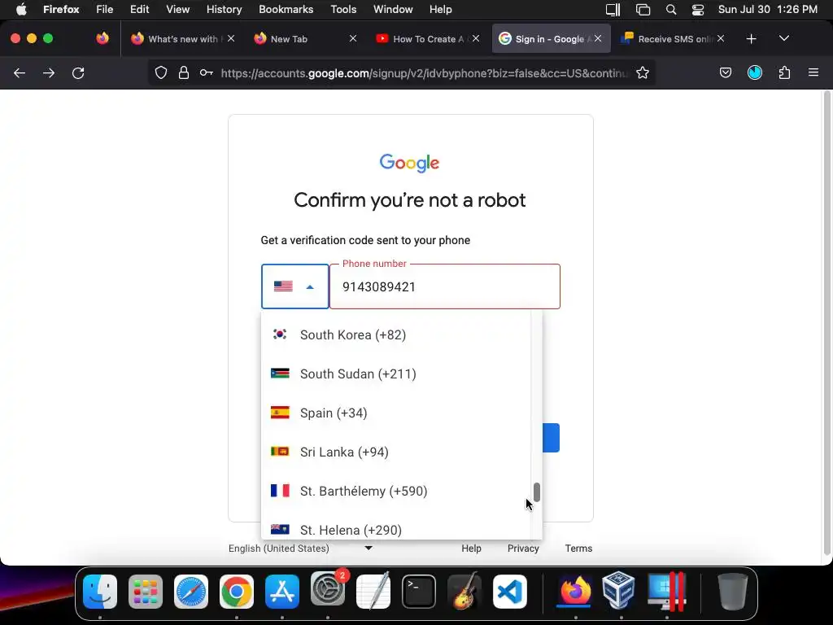This screenshot has width=833, height=625.
Task: Click the pinned Firefox tab
Action: 102,38
